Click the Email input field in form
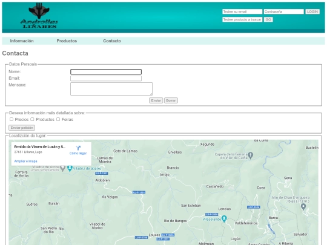327x245 pixels. click(106, 78)
